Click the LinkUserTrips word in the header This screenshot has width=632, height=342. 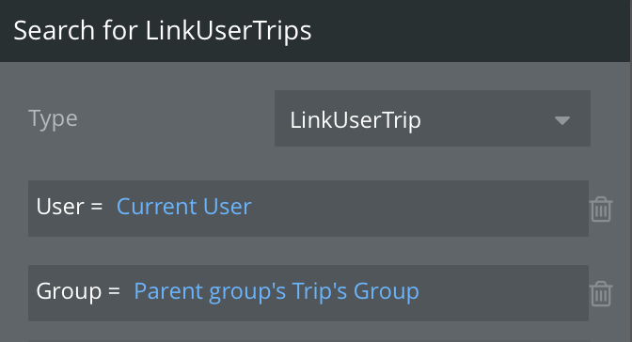pyautogui.click(x=229, y=31)
